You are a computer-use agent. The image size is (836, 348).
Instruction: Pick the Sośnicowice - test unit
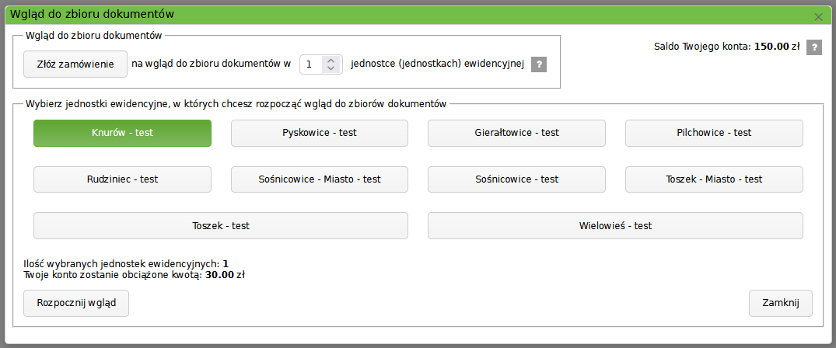pyautogui.click(x=516, y=179)
